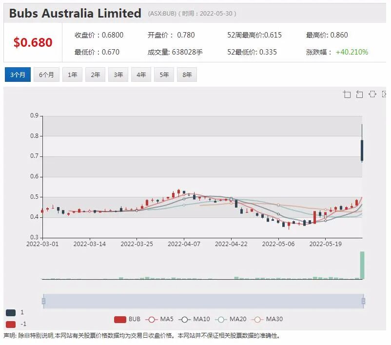Click the red $0.680 price
This screenshot has width=391, height=345.
[x=33, y=42]
